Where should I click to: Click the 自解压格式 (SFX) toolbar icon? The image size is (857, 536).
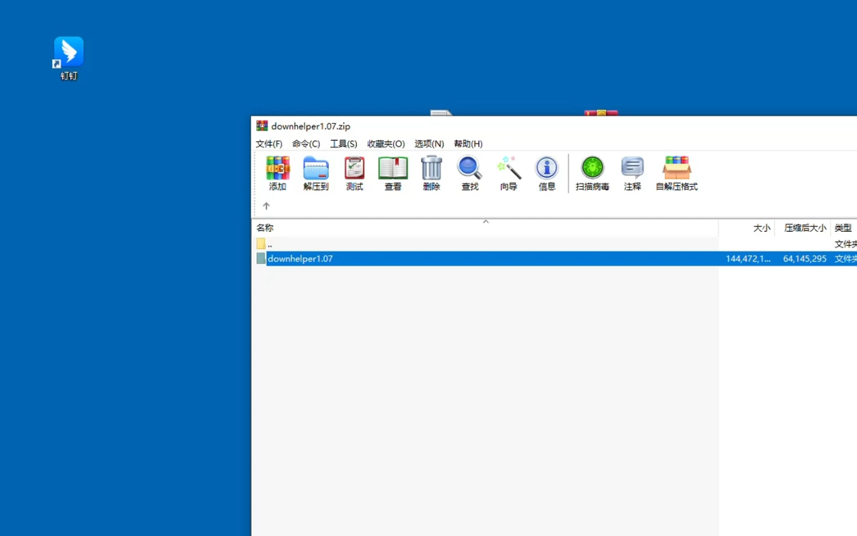coord(676,174)
